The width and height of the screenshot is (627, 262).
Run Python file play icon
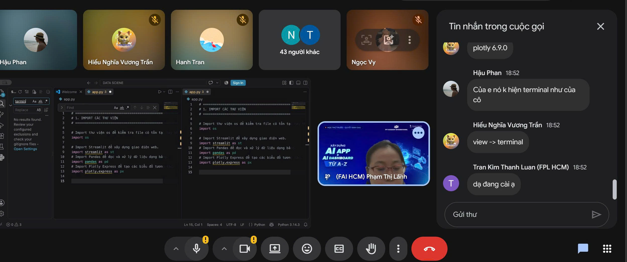point(160,92)
